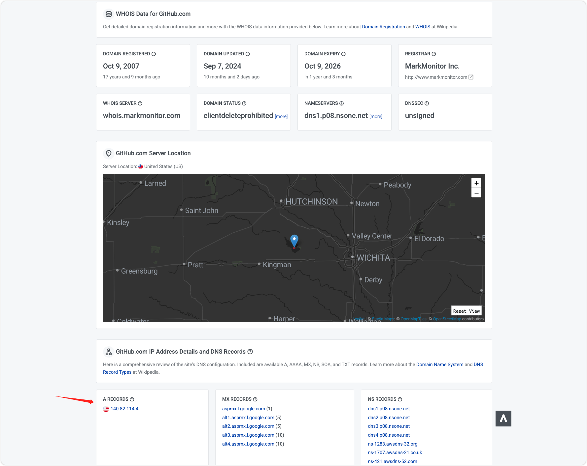
Task: Click the Oct 9, 2026 expiry date
Action: [323, 66]
